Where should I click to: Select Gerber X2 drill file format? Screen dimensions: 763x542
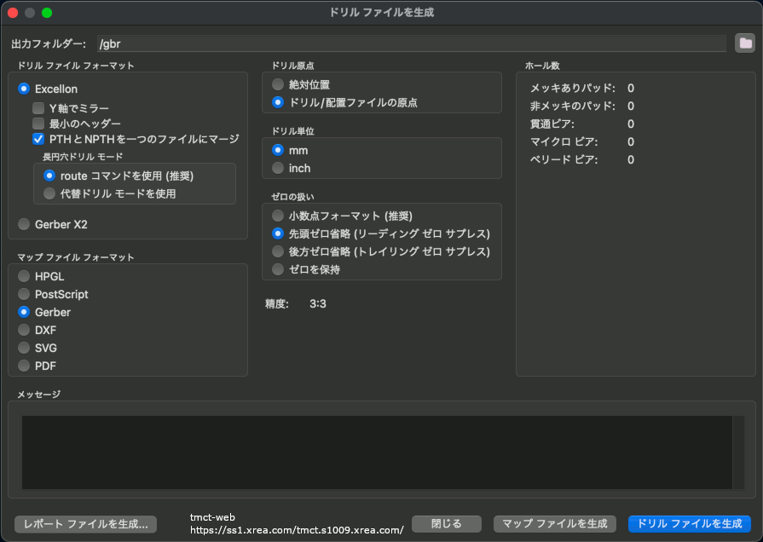[24, 224]
